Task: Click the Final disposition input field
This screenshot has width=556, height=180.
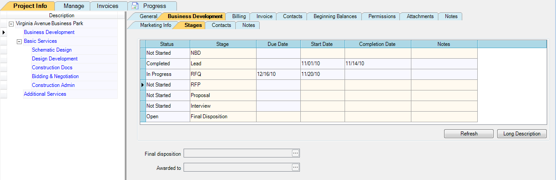Action: click(237, 154)
